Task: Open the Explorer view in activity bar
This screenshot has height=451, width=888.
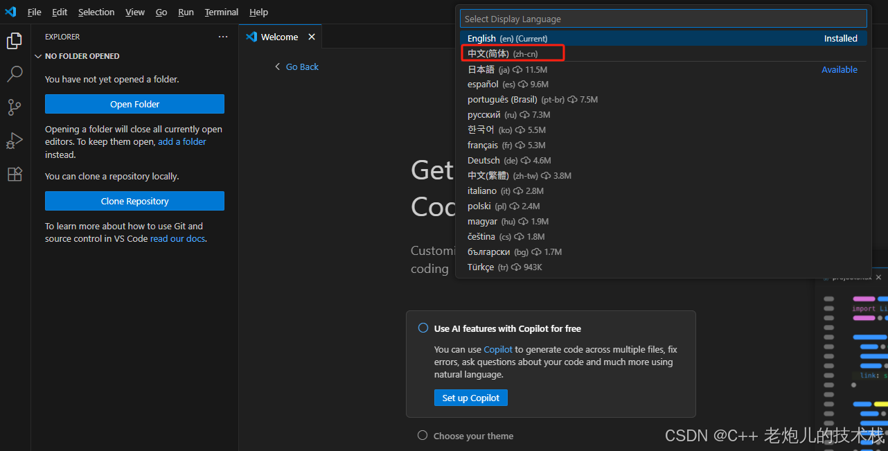Action: coord(15,41)
